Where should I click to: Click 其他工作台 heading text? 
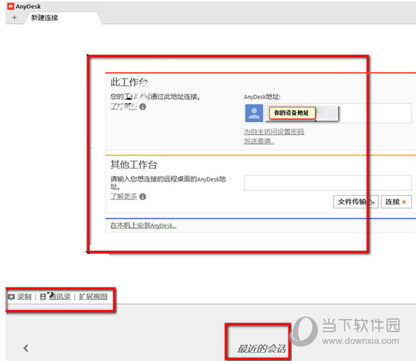click(134, 164)
